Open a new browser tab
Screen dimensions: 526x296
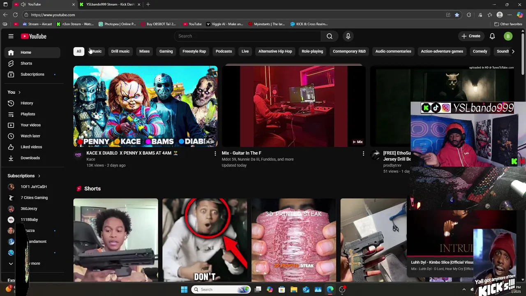[x=148, y=5]
